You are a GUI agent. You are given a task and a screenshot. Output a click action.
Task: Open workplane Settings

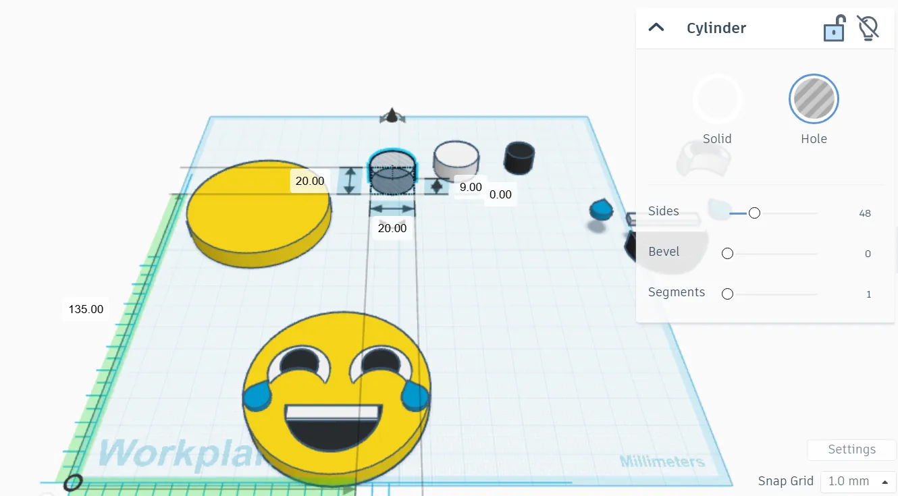point(851,449)
